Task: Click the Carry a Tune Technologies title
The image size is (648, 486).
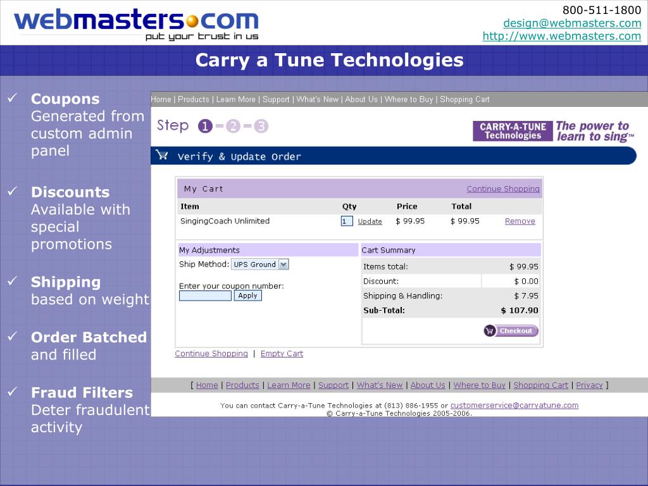Action: click(x=329, y=60)
